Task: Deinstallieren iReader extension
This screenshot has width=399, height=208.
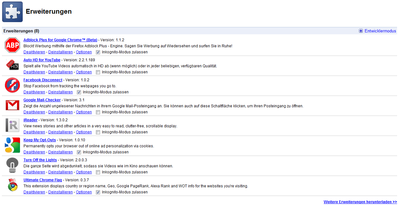Action: (x=60, y=132)
